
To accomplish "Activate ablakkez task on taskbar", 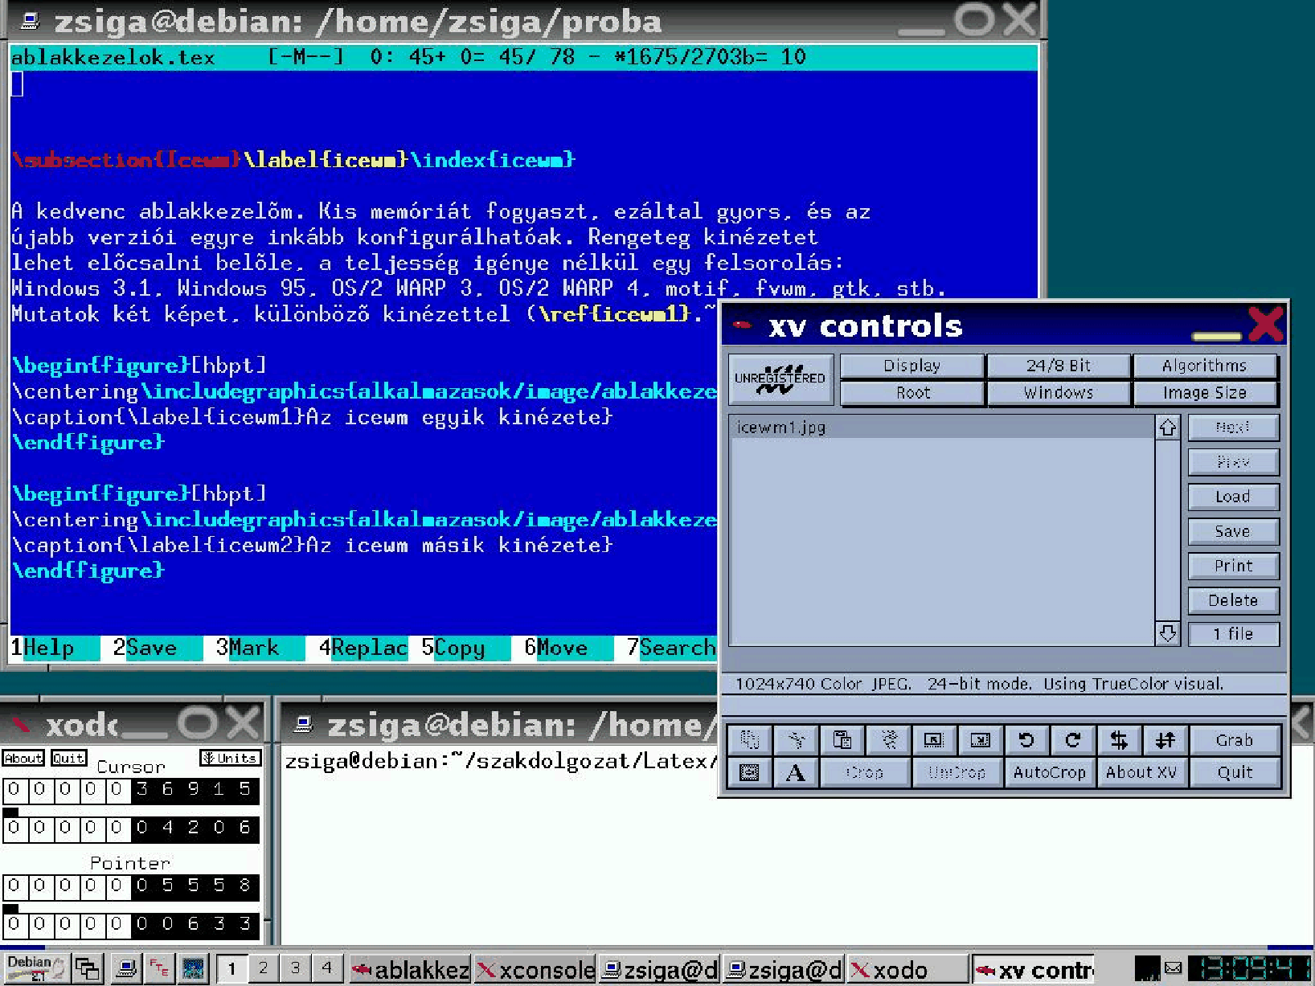I will click(x=410, y=969).
